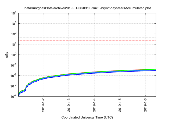Click the red dashed threshold line
The width and height of the screenshot is (172, 120).
click(x=87, y=40)
